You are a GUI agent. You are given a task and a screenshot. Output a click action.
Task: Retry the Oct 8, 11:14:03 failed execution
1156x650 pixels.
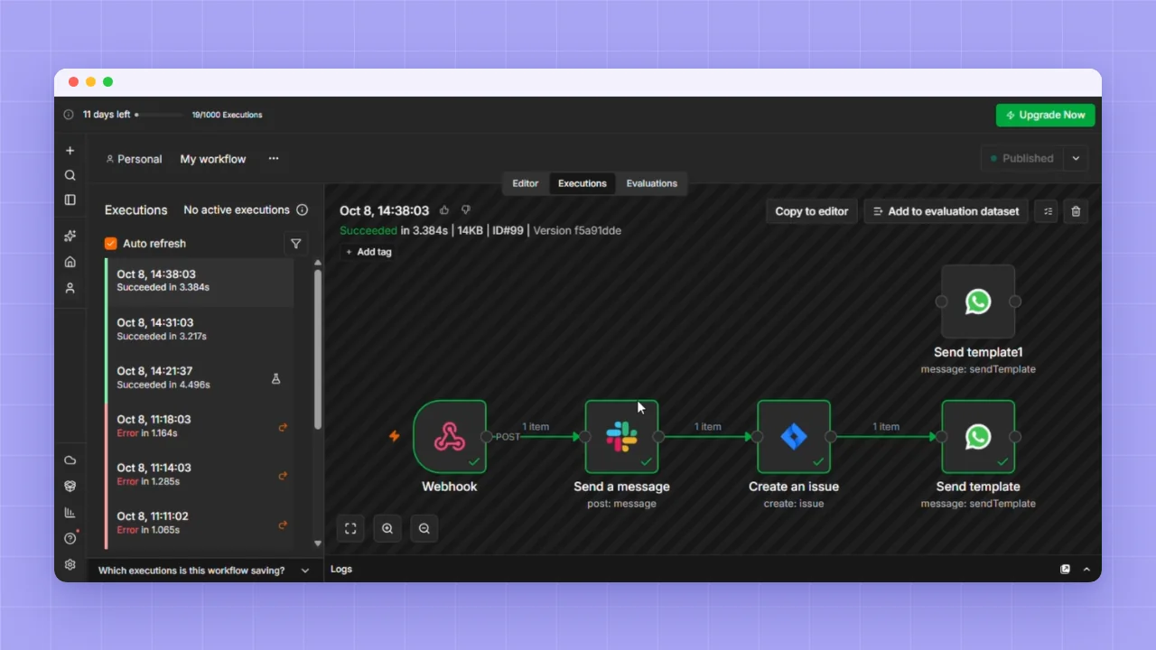pyautogui.click(x=283, y=476)
